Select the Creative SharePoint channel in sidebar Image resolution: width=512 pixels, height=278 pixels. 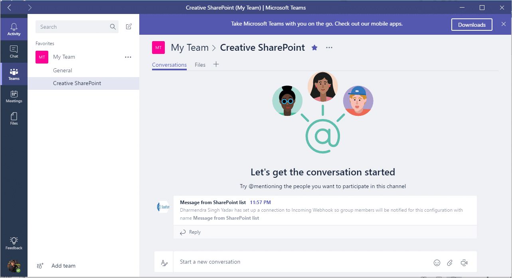[83, 83]
